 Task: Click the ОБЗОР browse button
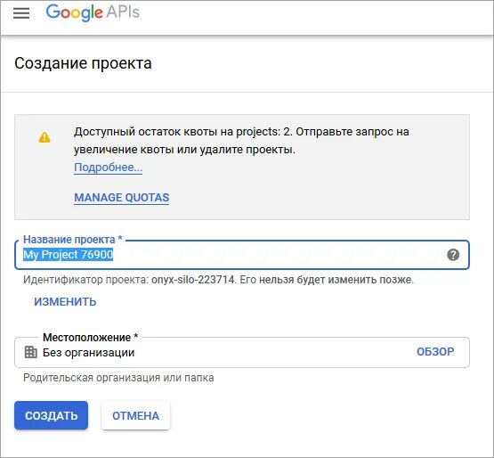(x=435, y=352)
